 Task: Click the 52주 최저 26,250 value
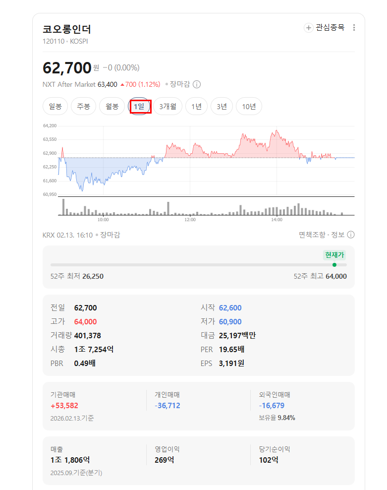point(93,276)
